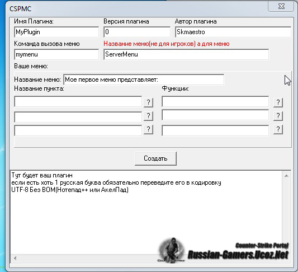
Task: Click the help button beside the second function field
Action: [x=278, y=116]
